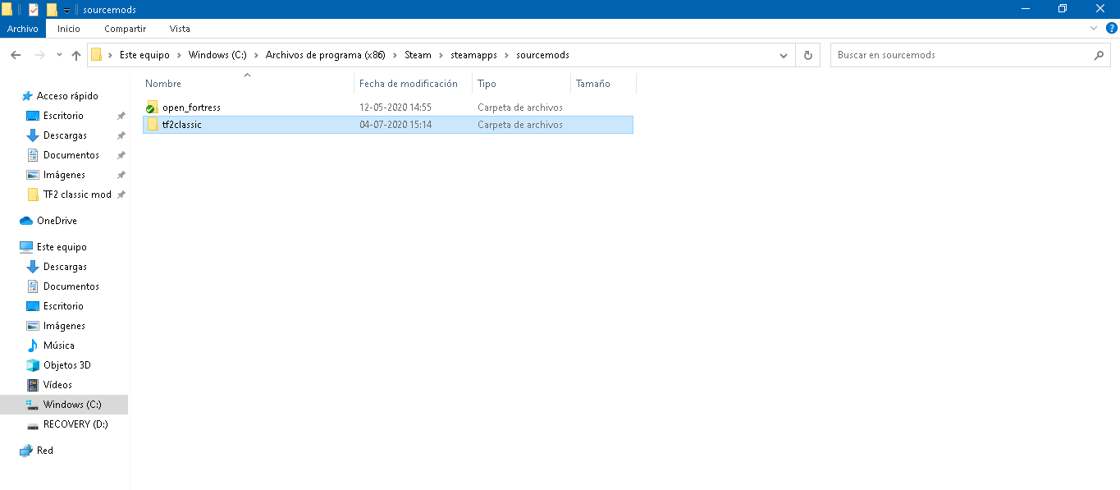Open Descargas under Este equipo
Viewport: 1120px width, 490px height.
pos(65,267)
